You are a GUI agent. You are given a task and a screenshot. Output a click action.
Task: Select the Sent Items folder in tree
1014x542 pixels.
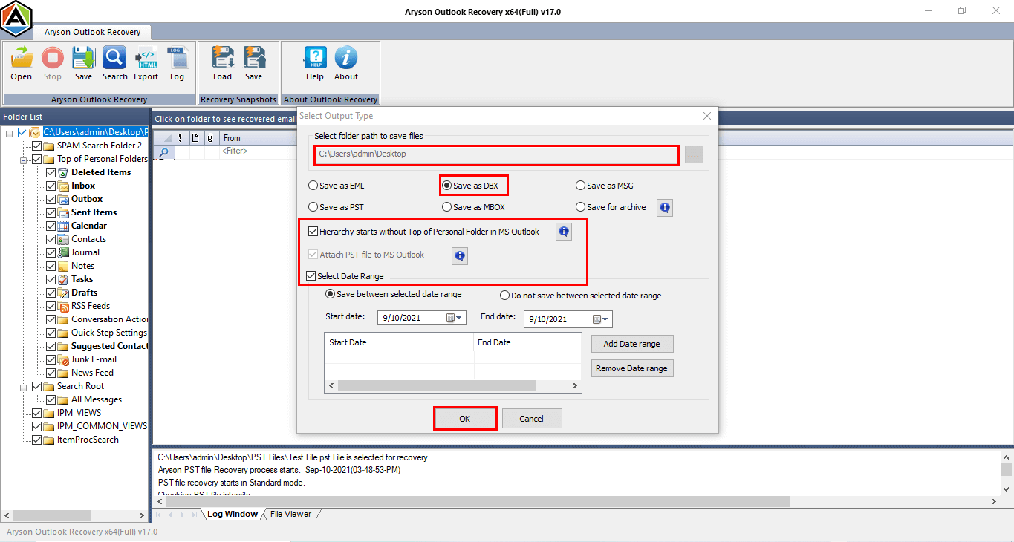(x=94, y=212)
